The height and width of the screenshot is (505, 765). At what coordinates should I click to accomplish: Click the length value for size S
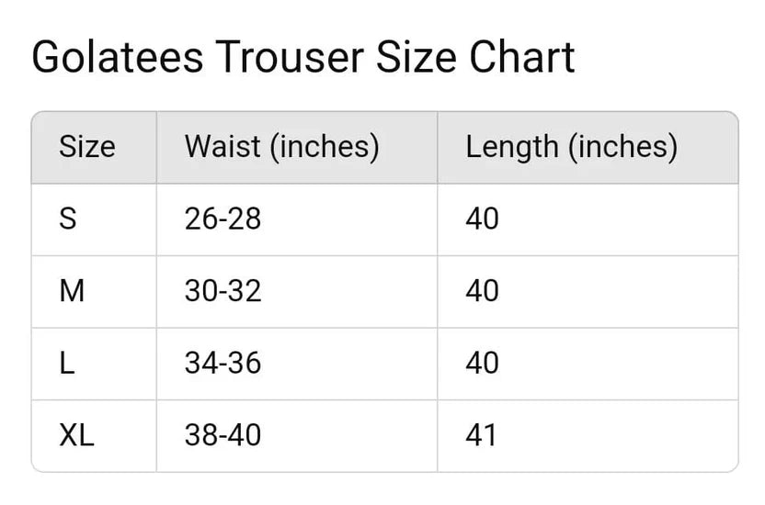point(482,219)
